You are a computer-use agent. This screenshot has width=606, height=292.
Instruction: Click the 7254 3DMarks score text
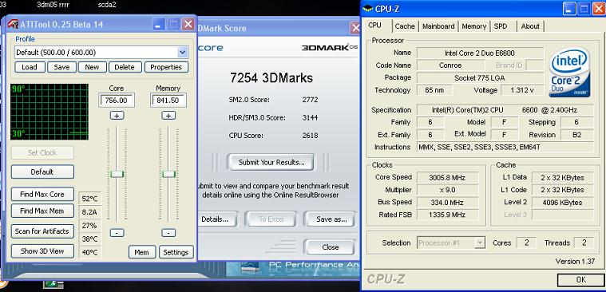click(x=271, y=77)
